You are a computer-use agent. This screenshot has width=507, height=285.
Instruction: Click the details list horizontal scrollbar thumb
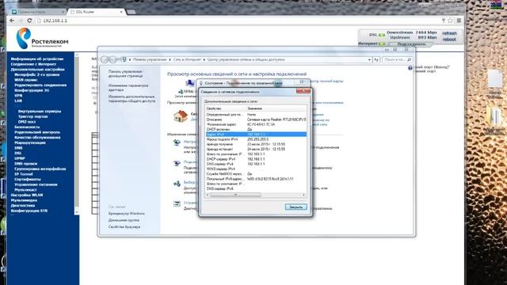pos(235,195)
